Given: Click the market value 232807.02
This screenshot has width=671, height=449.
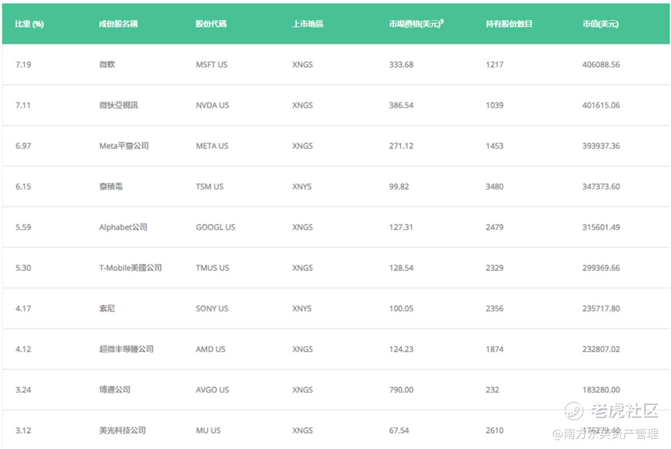Looking at the screenshot, I should pyautogui.click(x=601, y=349).
